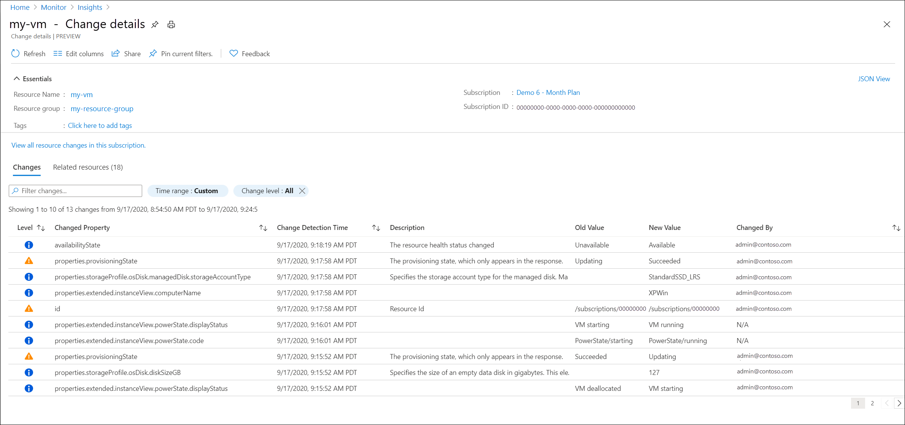Image resolution: width=905 pixels, height=425 pixels.
Task: Click the Share icon
Action: pyautogui.click(x=116, y=54)
